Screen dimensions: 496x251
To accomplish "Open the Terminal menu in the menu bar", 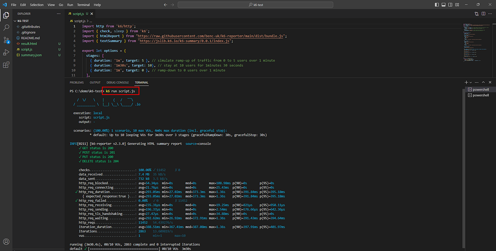I will click(83, 5).
